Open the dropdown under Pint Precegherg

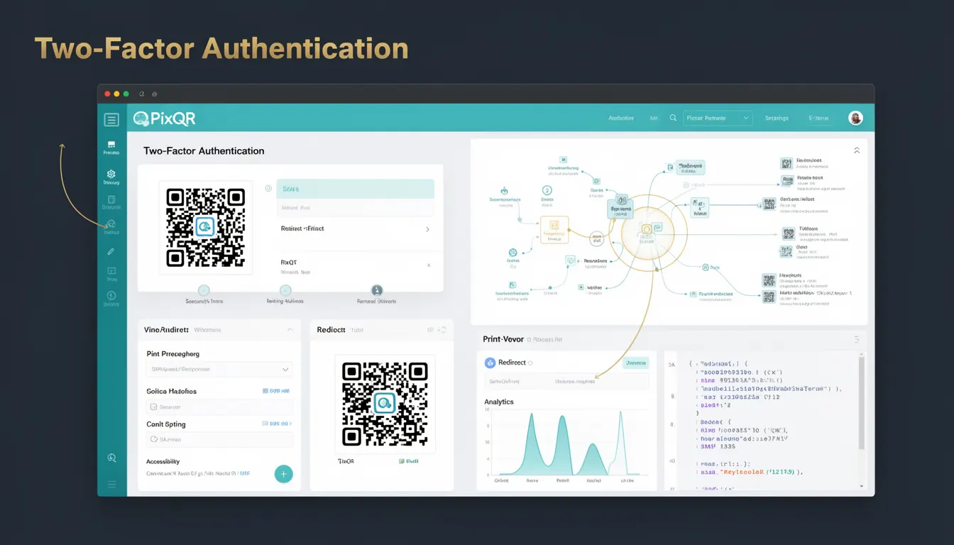(x=219, y=370)
